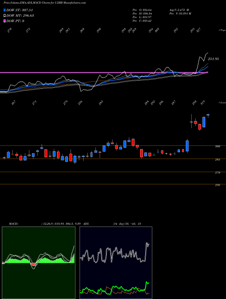Select the DOW ST: 307.51 label
The width and height of the screenshot is (226, 299).
pyautogui.click(x=20, y=10)
